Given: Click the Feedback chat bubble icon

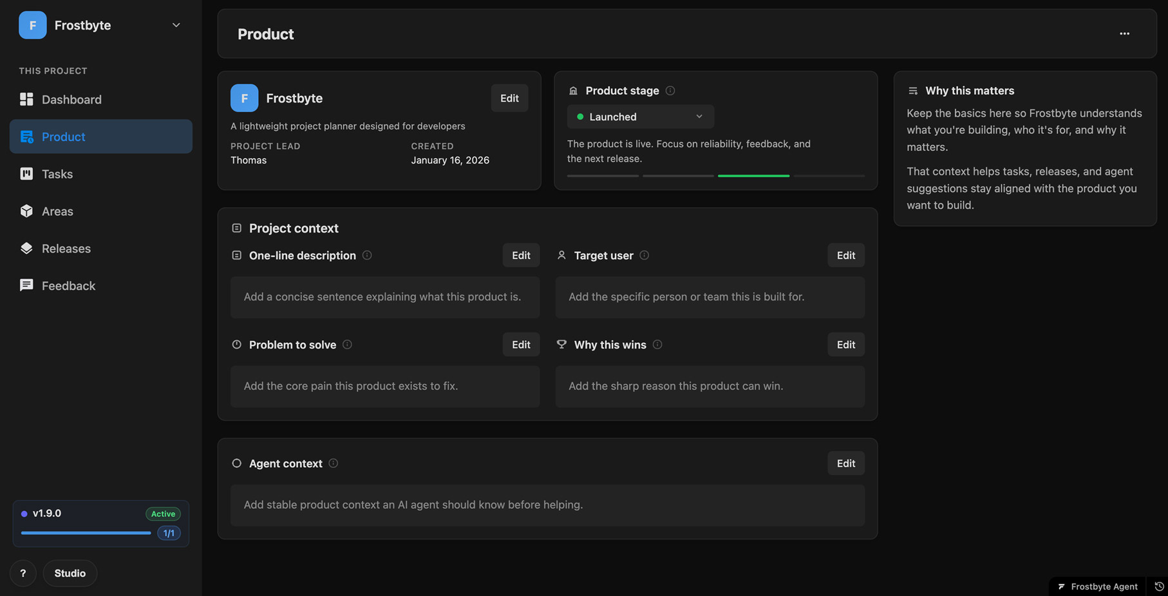Looking at the screenshot, I should click(x=26, y=285).
